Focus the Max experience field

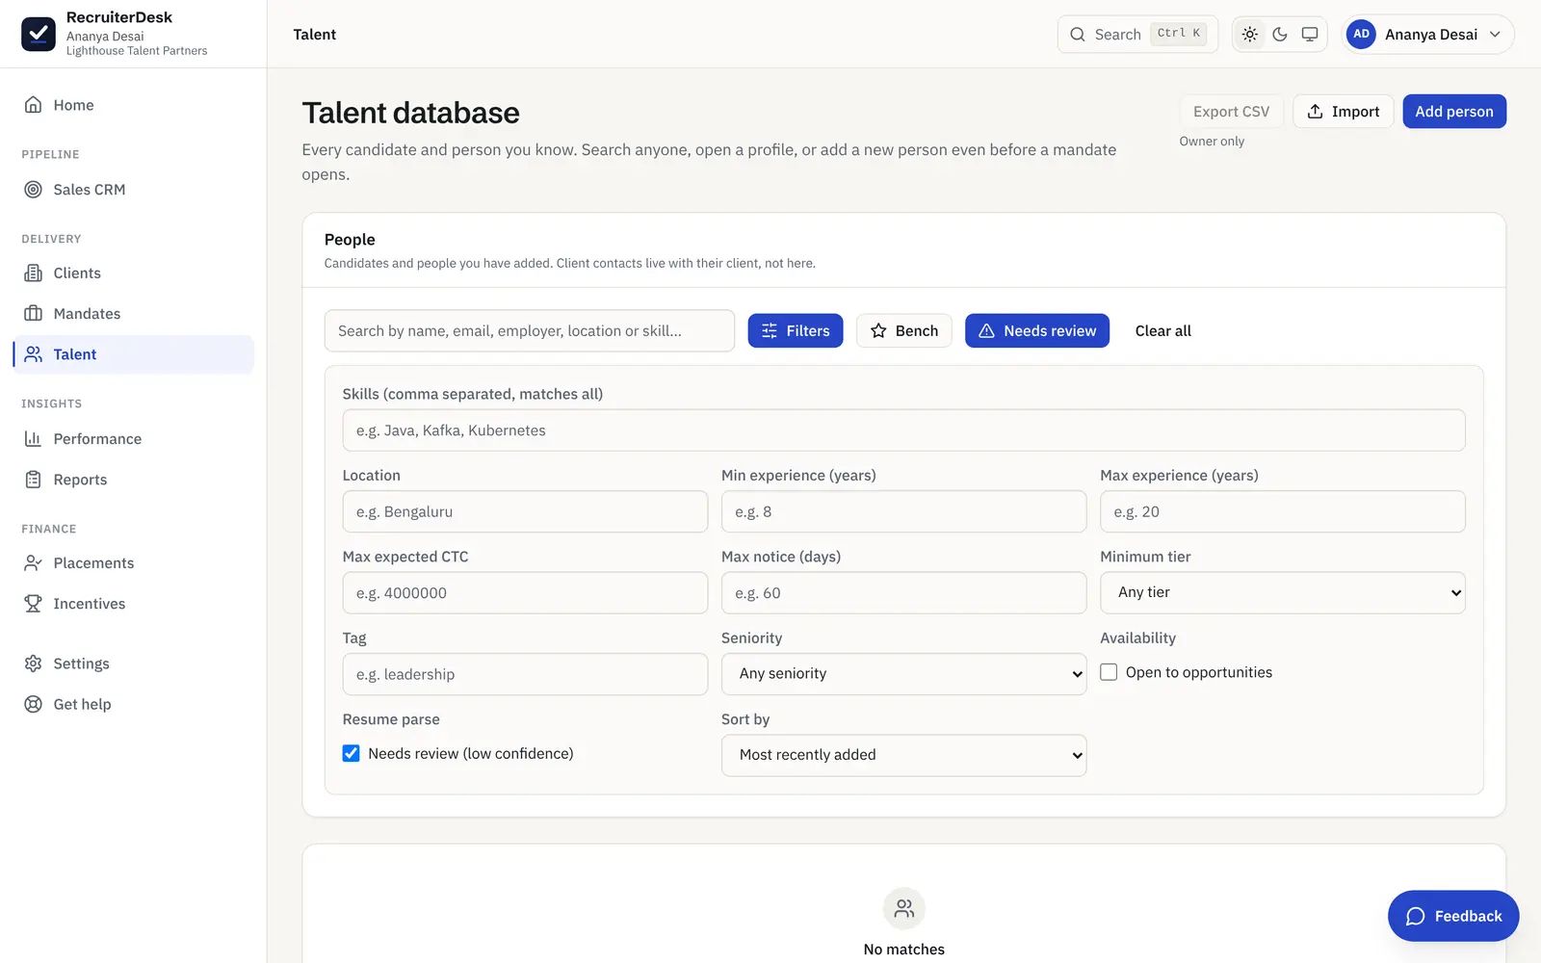tap(1283, 512)
